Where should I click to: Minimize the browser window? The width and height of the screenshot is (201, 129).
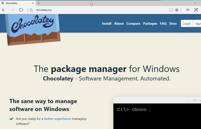195,3
